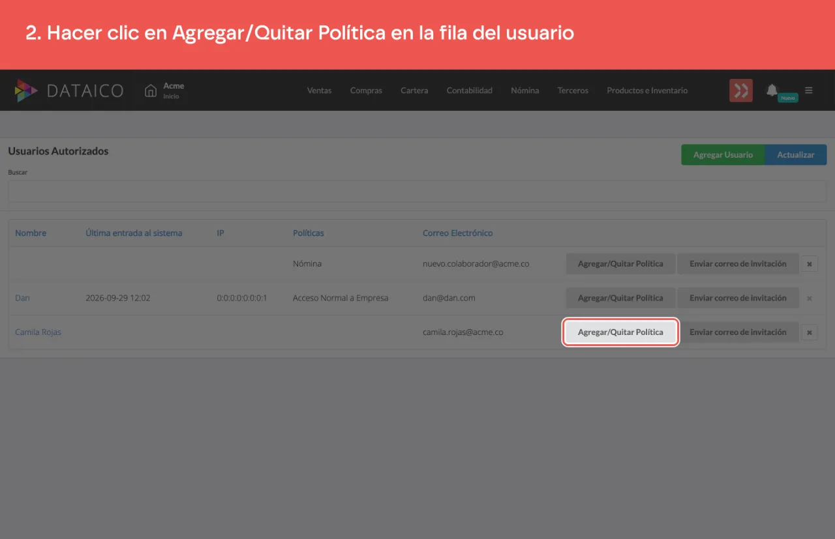Open the hamburger menu icon
The width and height of the screenshot is (835, 539).
pos(809,91)
